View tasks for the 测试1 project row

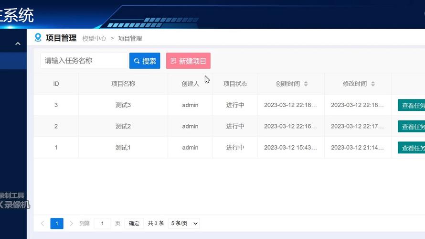(412, 148)
